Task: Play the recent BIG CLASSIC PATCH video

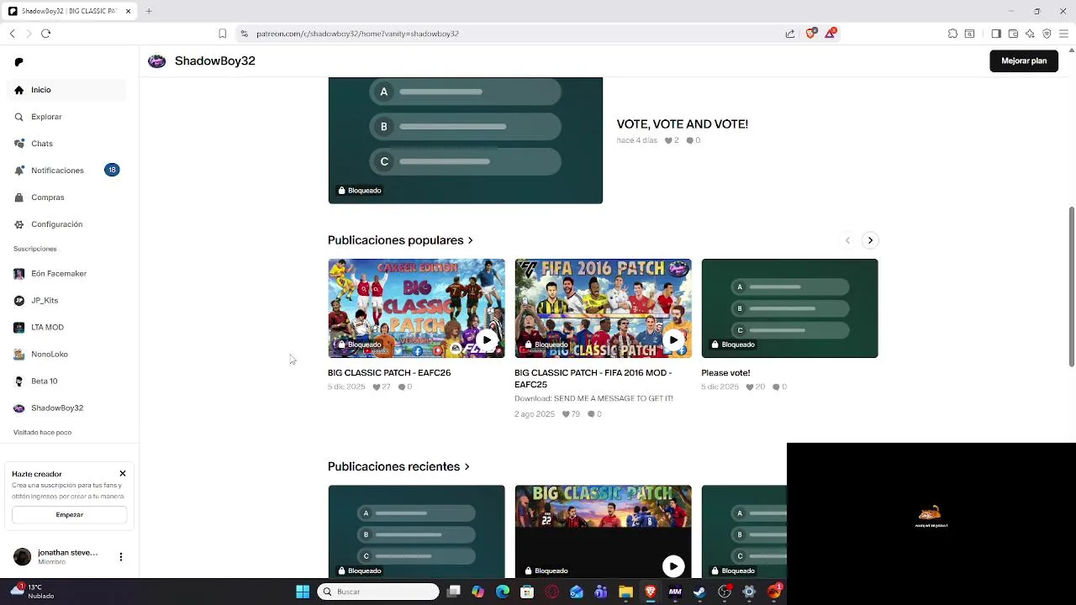Action: (672, 566)
